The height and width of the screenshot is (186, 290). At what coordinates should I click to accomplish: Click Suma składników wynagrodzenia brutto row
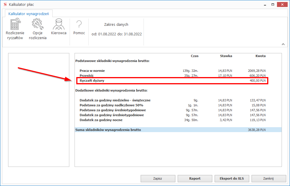point(178,130)
